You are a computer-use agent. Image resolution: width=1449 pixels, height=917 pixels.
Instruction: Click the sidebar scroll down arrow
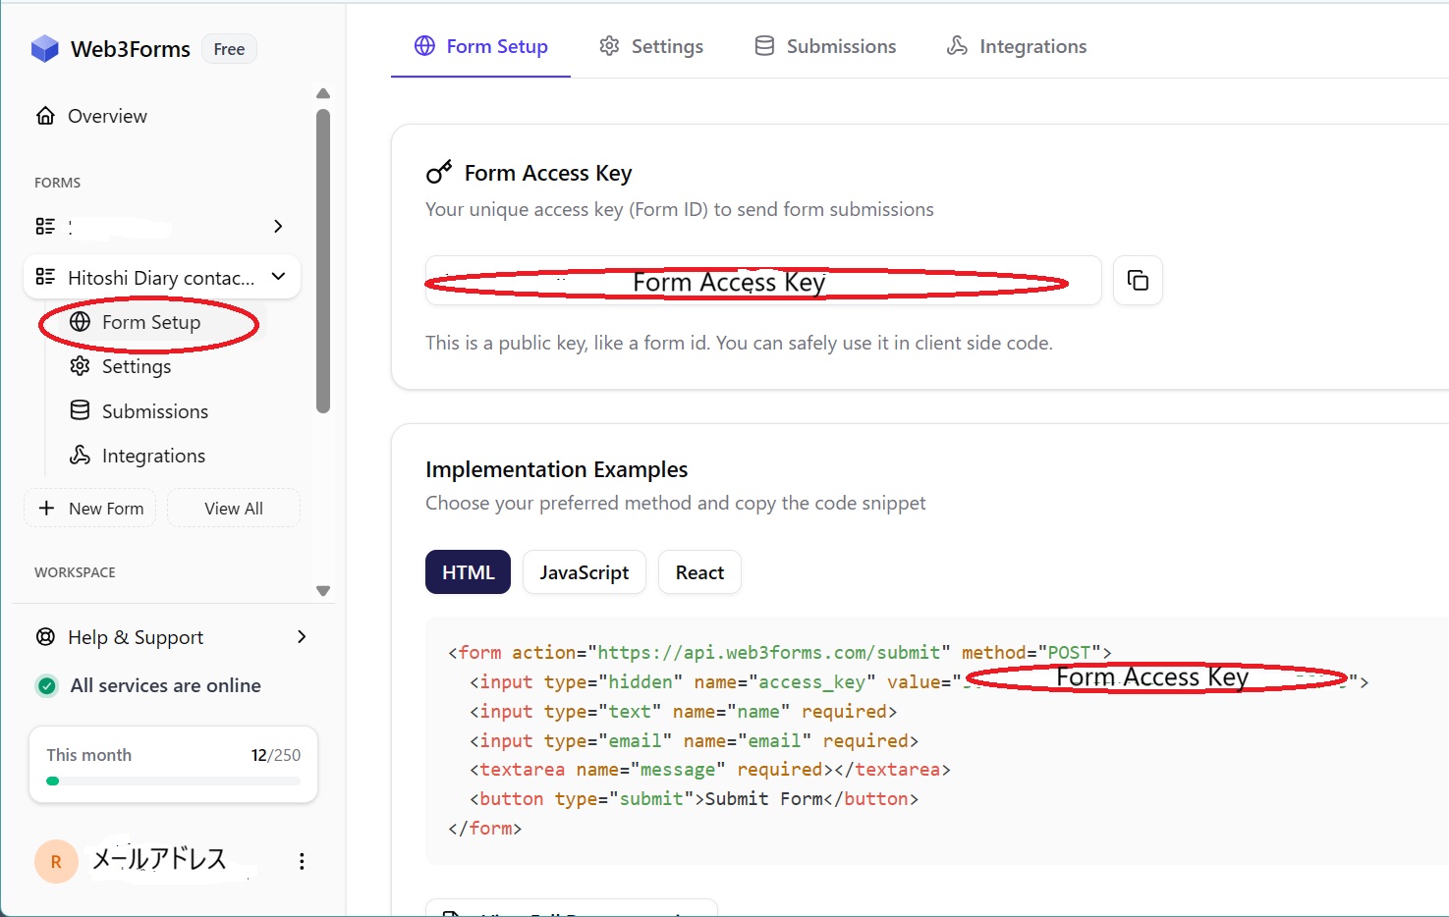coord(323,591)
